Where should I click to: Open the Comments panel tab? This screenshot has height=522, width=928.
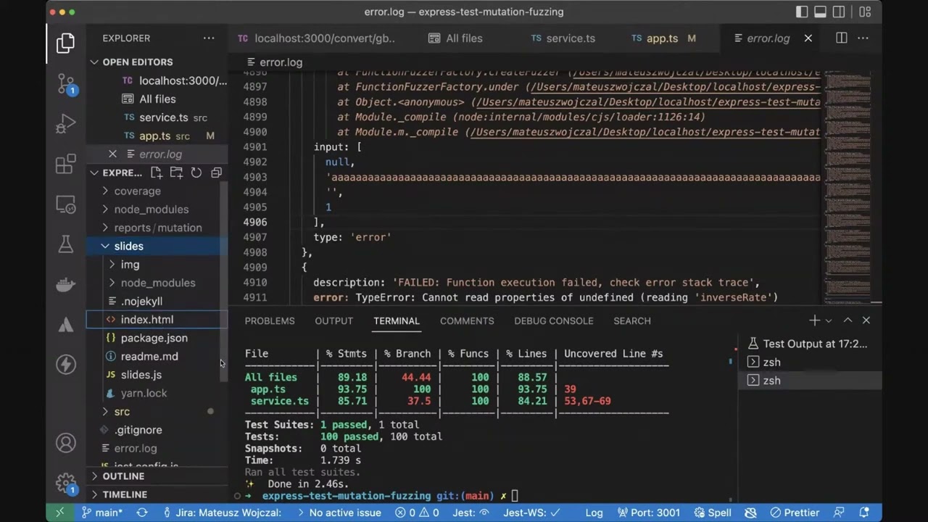(467, 320)
